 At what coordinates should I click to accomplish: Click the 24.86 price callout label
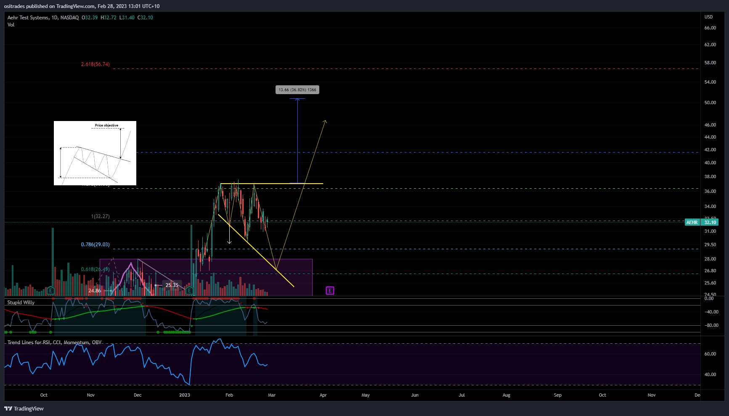(x=95, y=291)
